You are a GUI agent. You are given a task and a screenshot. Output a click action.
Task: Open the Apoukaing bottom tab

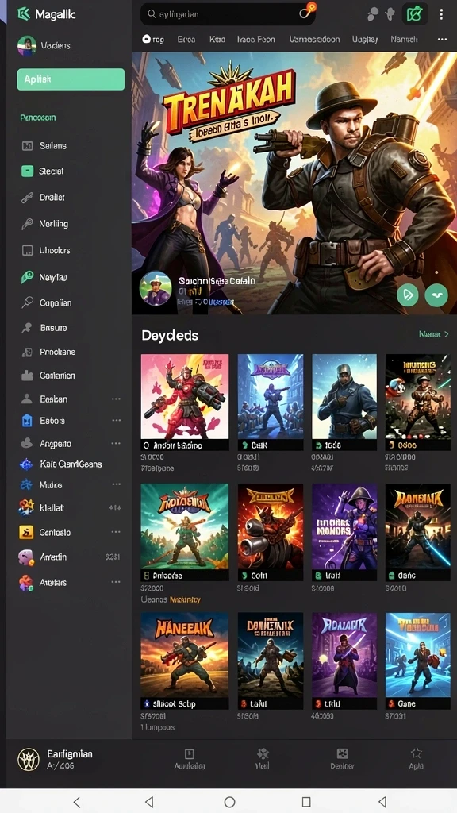point(190,759)
